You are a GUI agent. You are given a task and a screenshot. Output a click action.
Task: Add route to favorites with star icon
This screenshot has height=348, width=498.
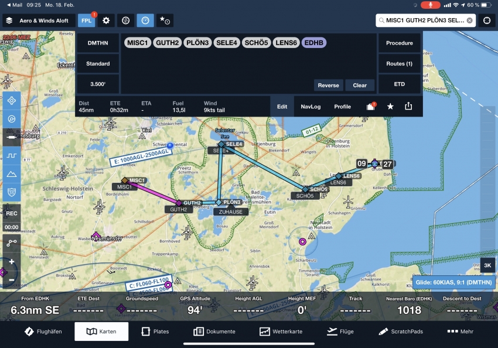click(390, 107)
